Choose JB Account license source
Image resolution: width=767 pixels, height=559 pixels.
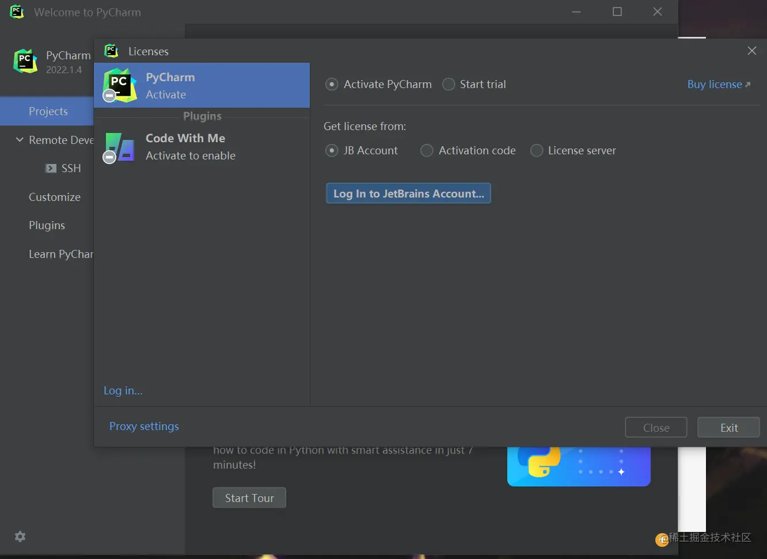[x=332, y=151]
